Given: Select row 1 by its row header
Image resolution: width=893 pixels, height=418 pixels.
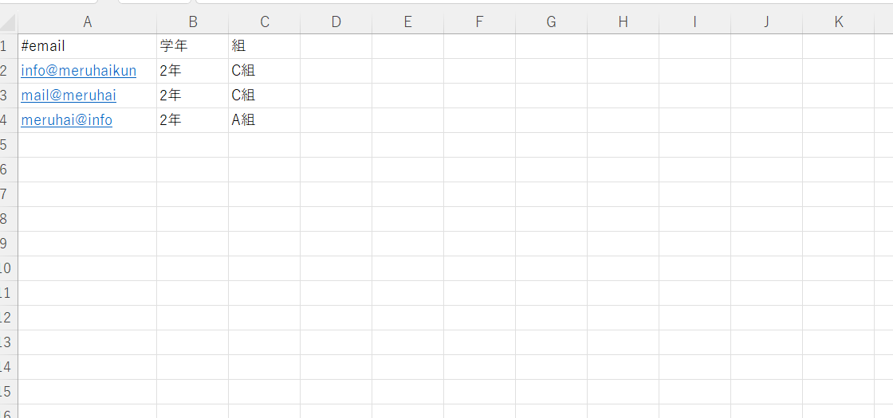Looking at the screenshot, I should pos(6,46).
